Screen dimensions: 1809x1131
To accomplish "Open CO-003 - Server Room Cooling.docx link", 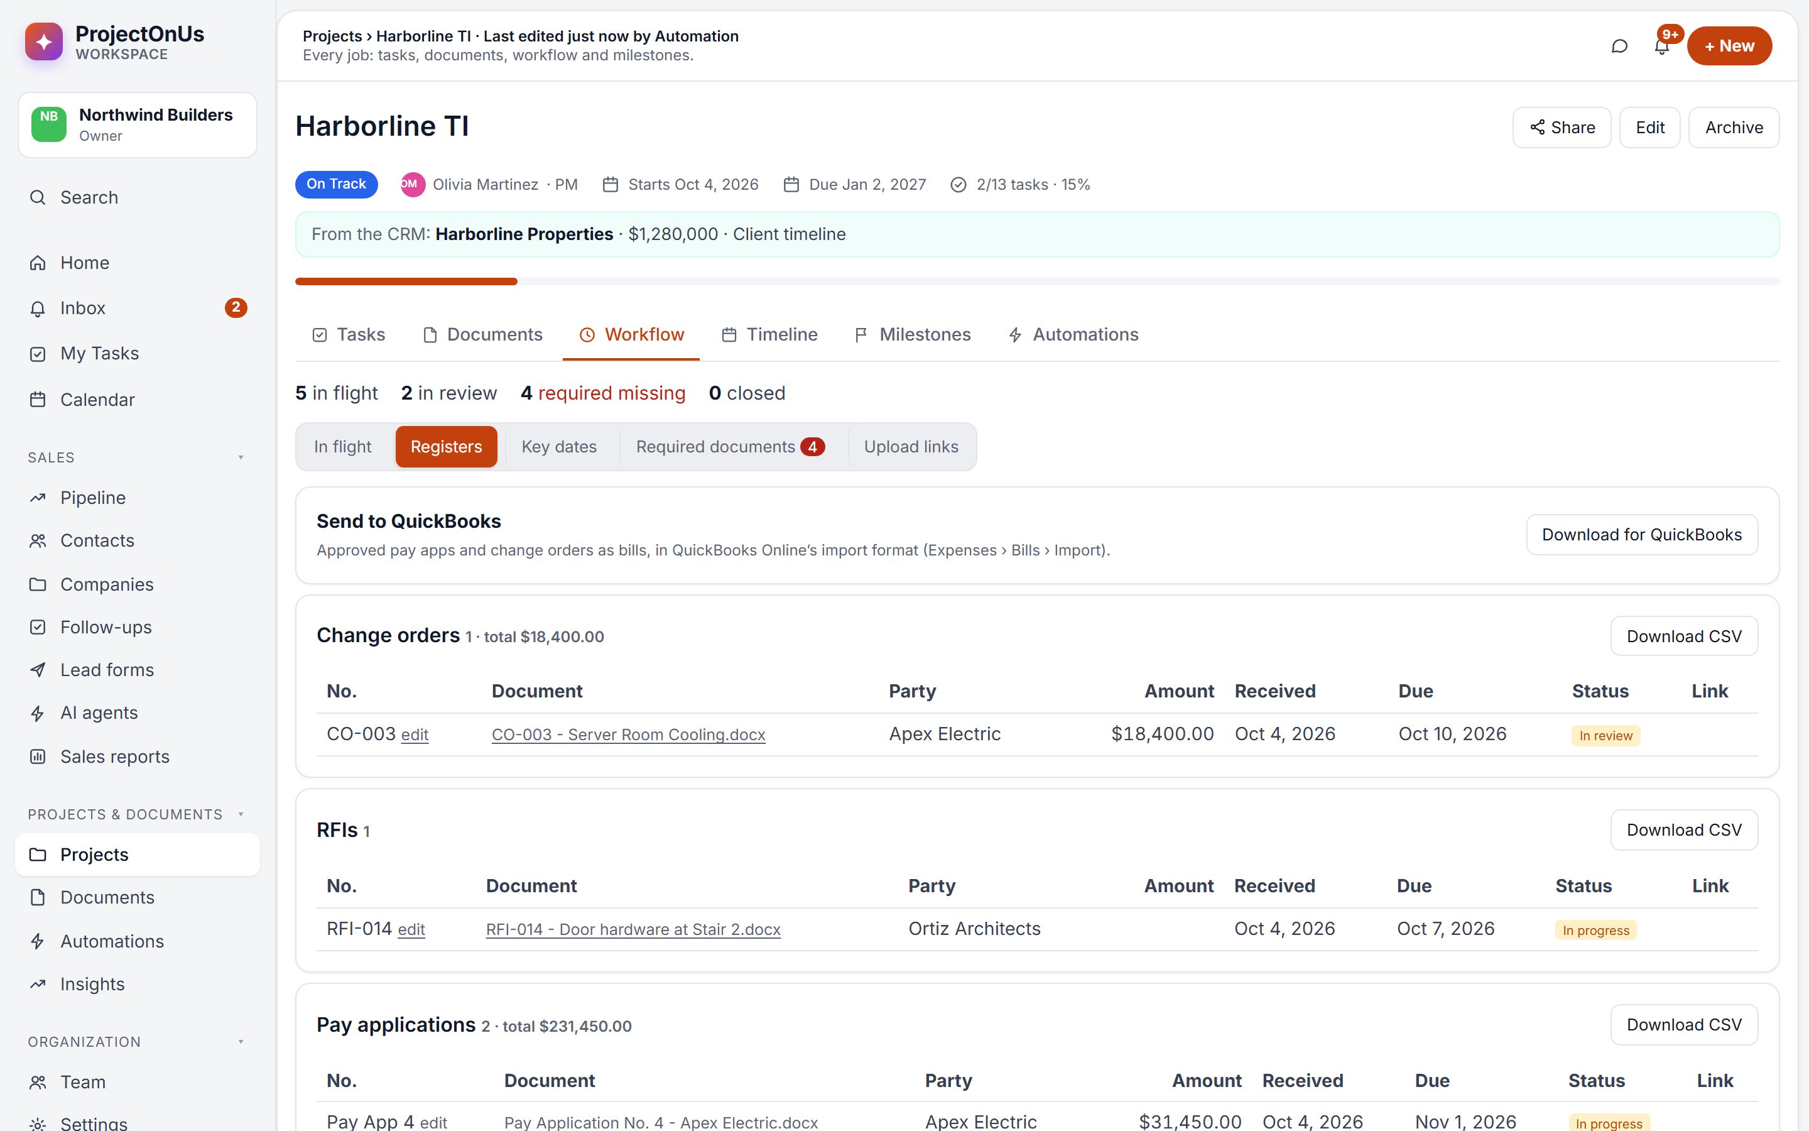I will pyautogui.click(x=628, y=735).
